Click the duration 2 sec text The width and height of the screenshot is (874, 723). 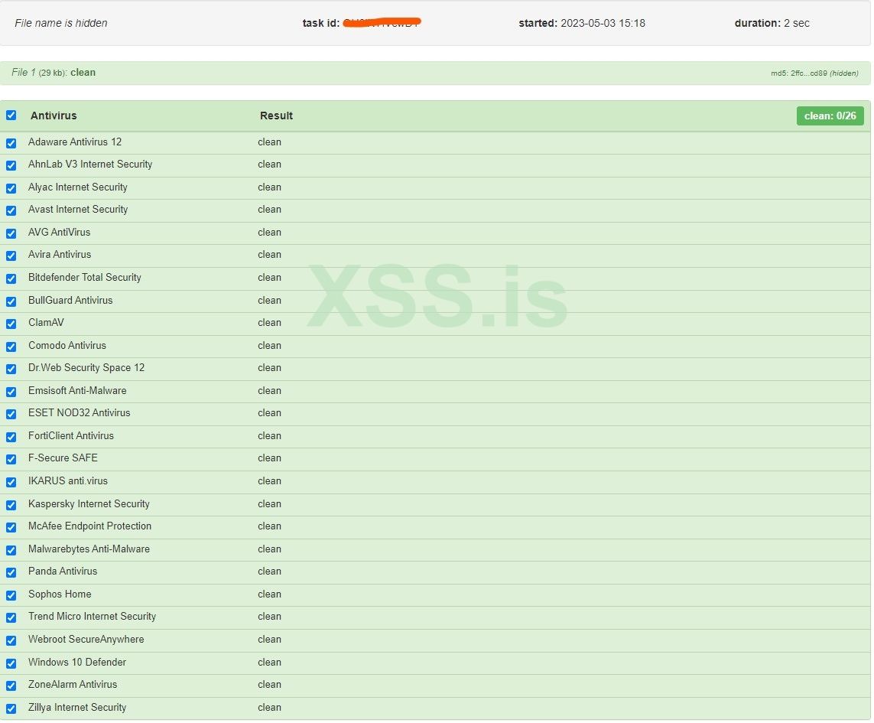772,23
